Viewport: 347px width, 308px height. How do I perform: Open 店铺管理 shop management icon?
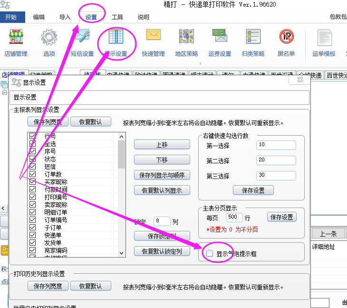16,37
